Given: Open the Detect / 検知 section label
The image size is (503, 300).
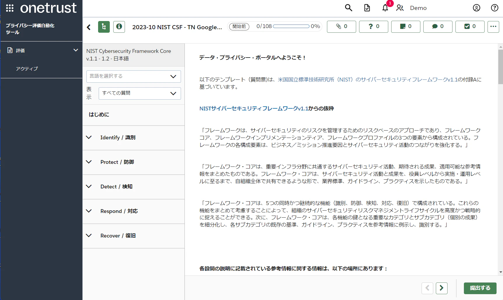Looking at the screenshot, I should pyautogui.click(x=116, y=187).
